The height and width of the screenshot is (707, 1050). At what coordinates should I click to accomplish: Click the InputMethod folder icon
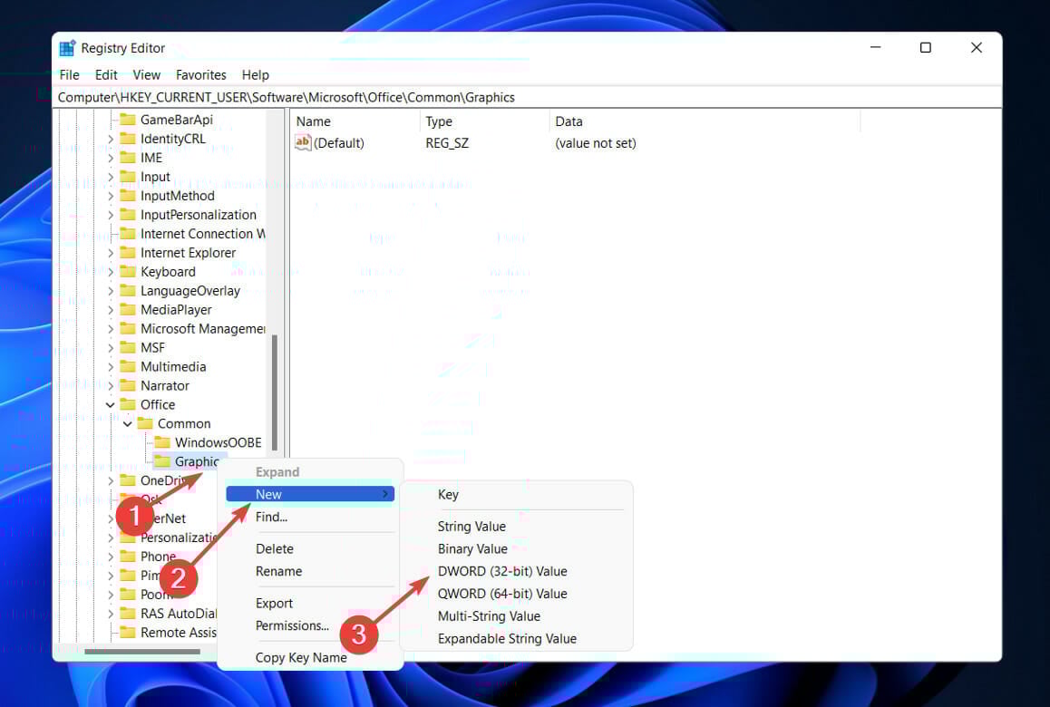pos(127,196)
